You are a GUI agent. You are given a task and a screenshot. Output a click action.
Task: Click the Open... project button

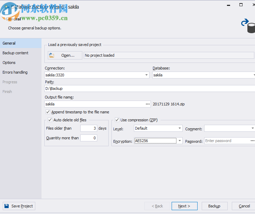coord(65,55)
